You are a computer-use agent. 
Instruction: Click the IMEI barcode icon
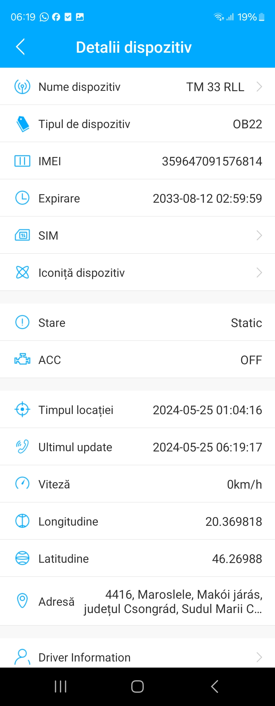pyautogui.click(x=22, y=161)
